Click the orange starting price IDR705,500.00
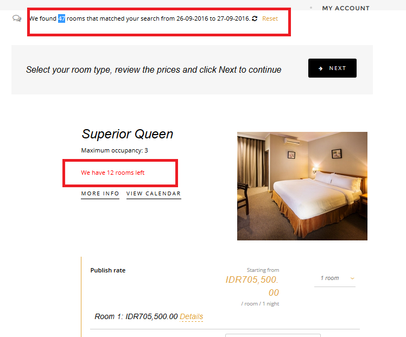Viewport: 406px width, 337px height. 252,286
